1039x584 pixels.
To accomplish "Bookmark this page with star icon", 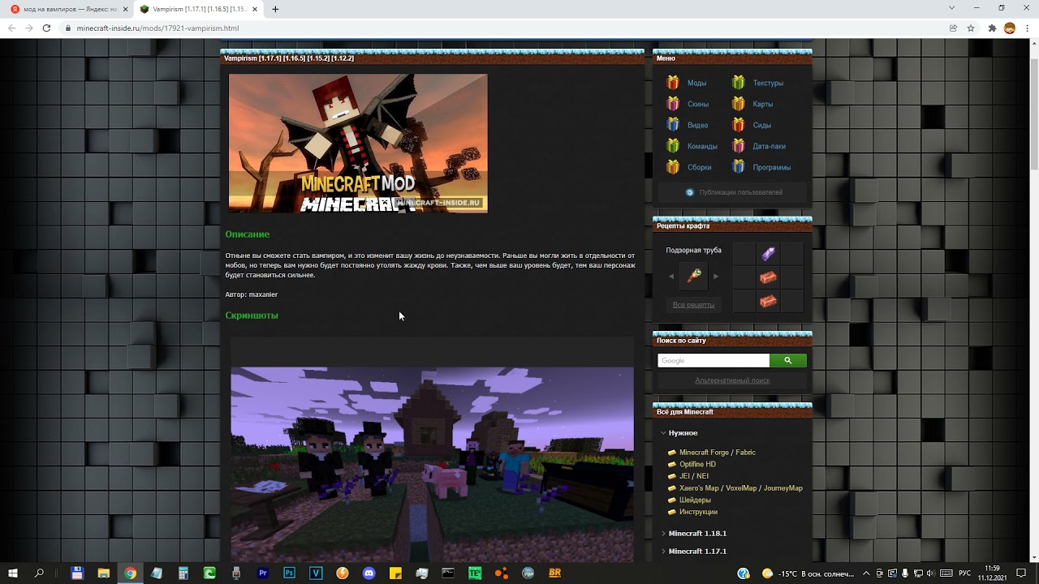I will 970,28.
